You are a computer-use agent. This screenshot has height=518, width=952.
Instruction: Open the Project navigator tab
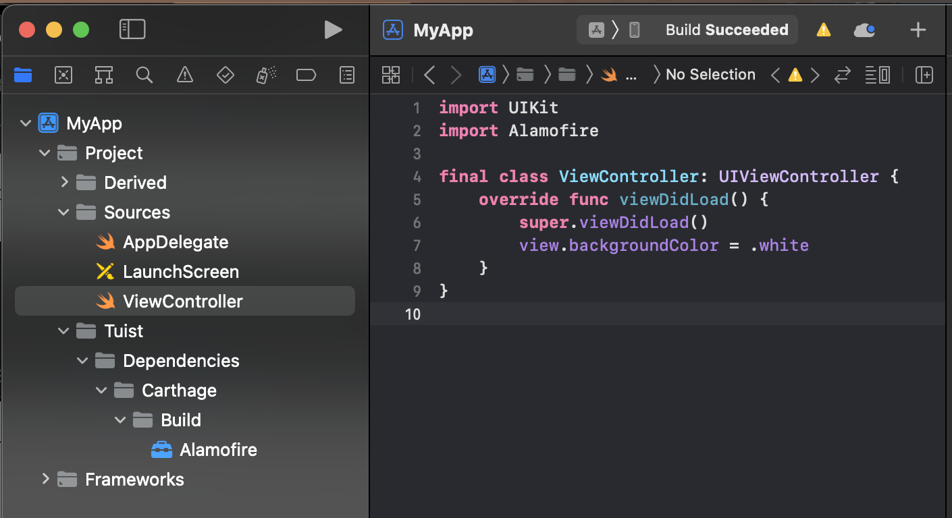(23, 75)
